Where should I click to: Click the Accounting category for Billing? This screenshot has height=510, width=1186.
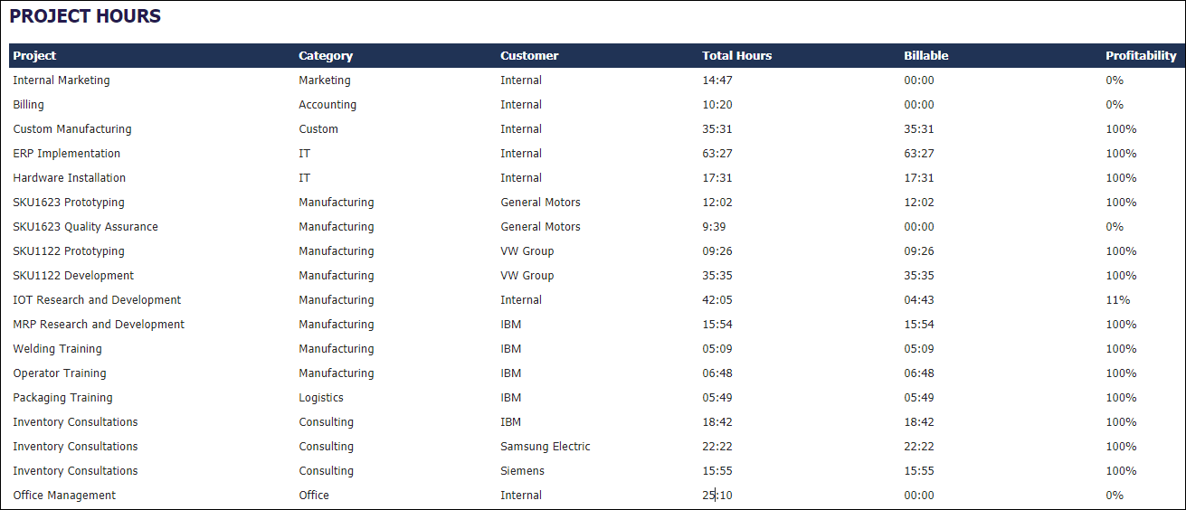tap(327, 105)
